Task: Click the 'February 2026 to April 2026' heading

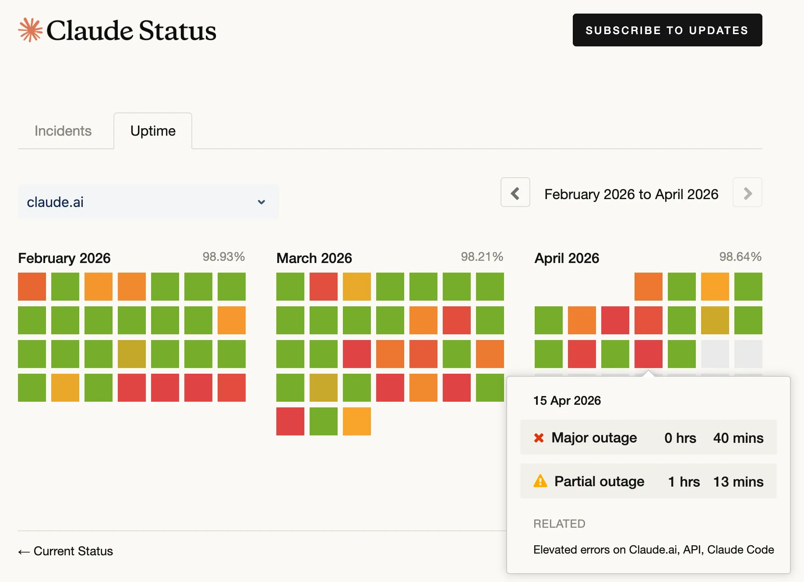Action: point(631,194)
